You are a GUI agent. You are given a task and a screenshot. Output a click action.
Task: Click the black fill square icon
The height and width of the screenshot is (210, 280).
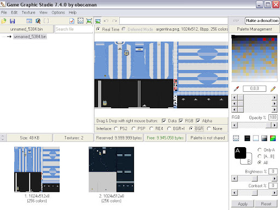point(247,138)
